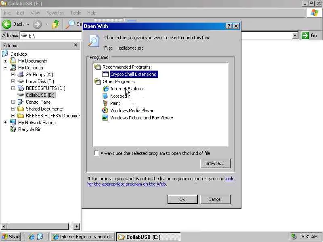Click the Control Panel icon in tree
The height and width of the screenshot is (242, 323).
pyautogui.click(x=21, y=102)
